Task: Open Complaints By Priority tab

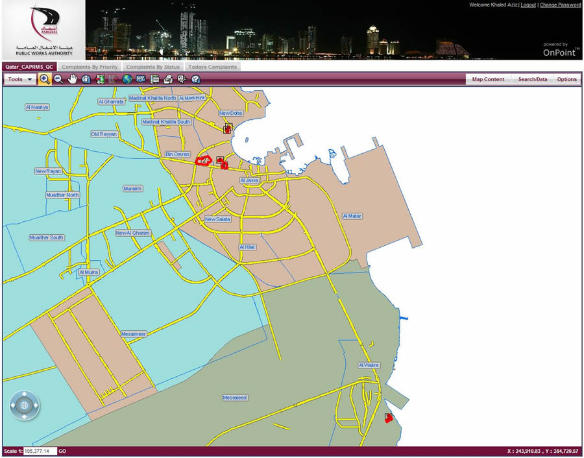Action: point(90,67)
